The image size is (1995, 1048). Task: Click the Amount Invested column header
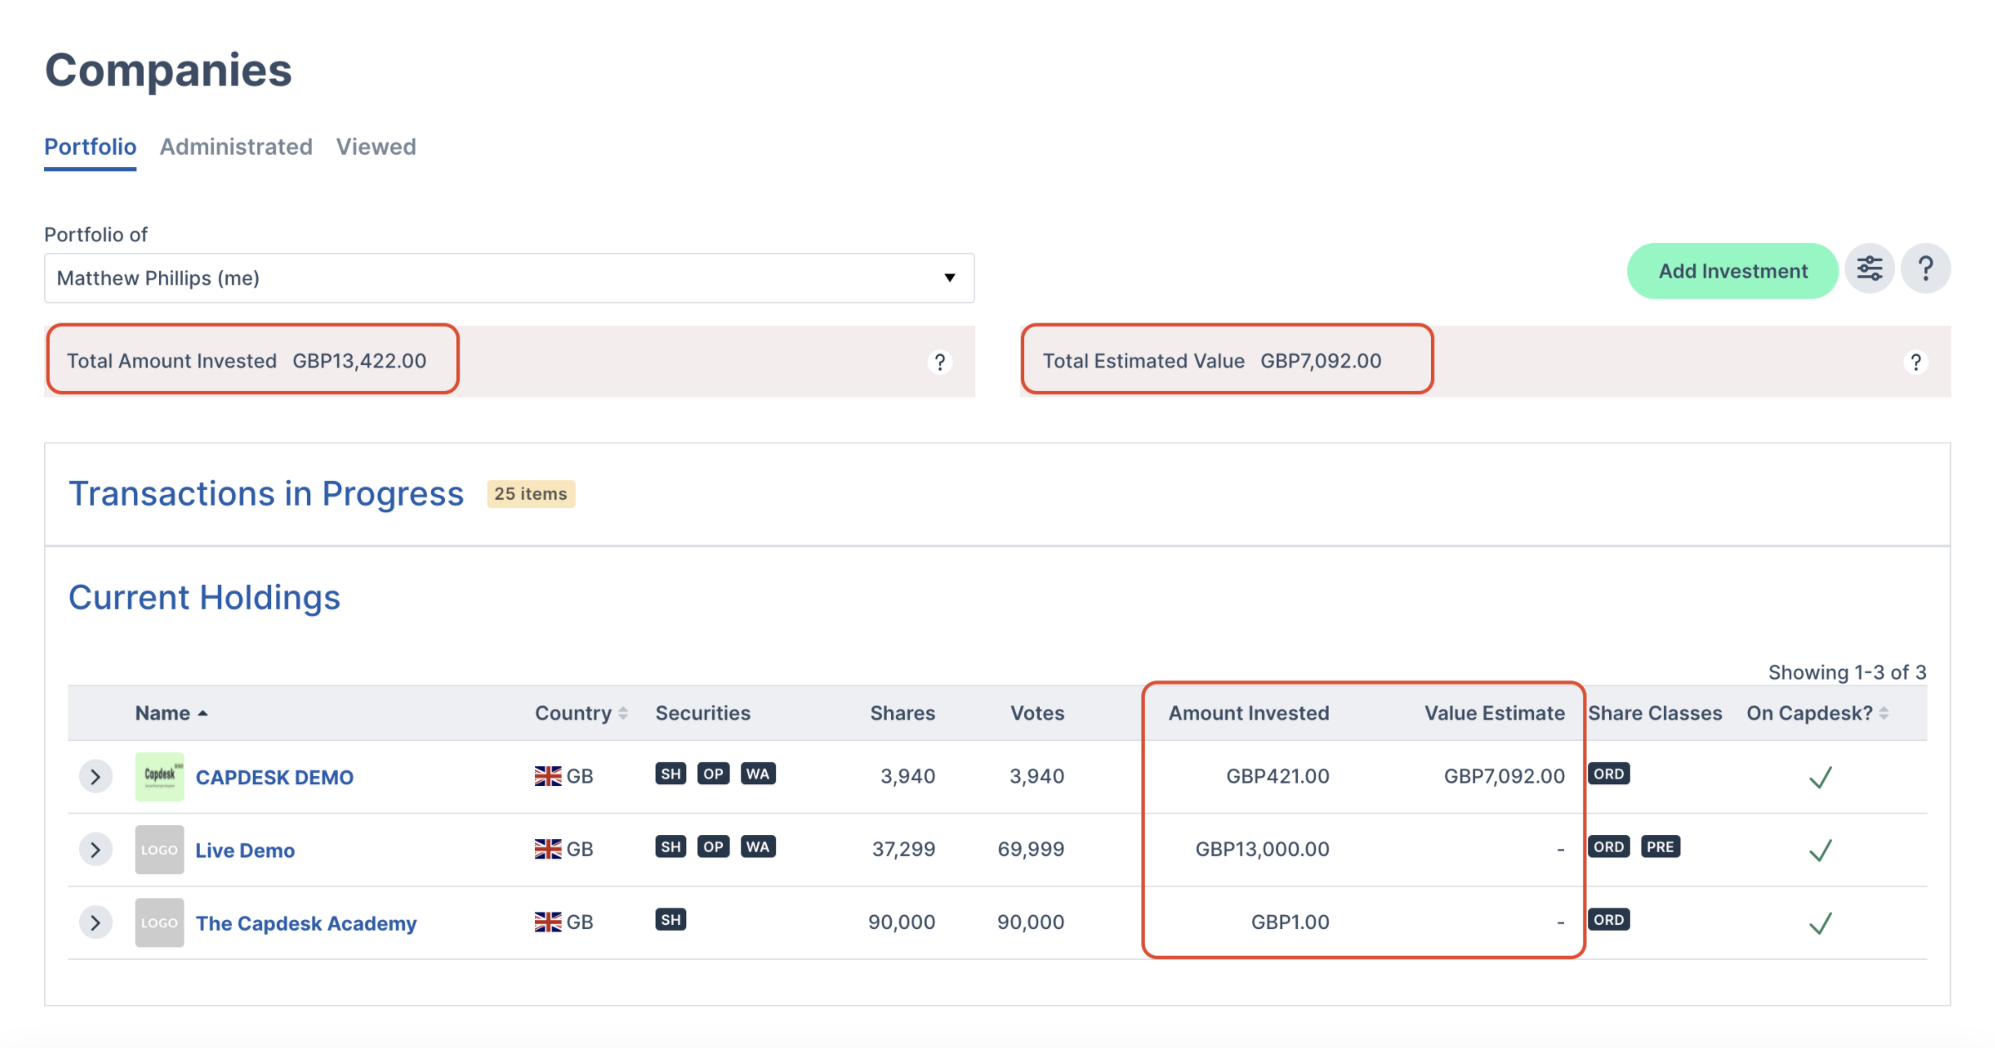1249,713
